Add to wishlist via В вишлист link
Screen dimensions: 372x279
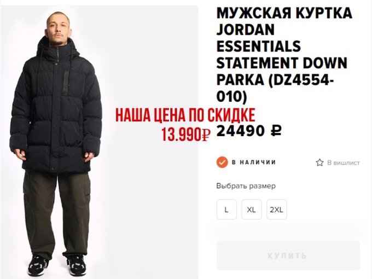point(344,163)
